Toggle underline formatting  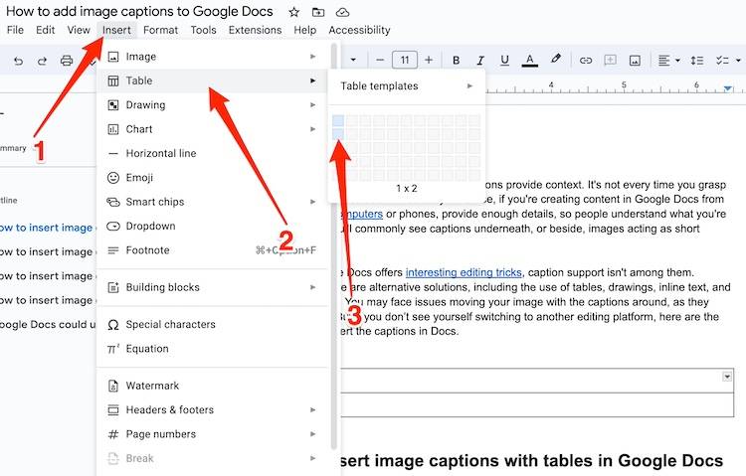504,61
